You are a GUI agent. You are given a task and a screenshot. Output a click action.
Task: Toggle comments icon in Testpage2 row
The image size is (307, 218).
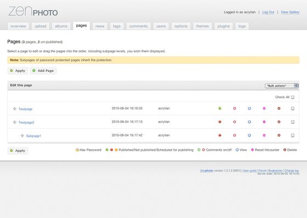[235, 122]
